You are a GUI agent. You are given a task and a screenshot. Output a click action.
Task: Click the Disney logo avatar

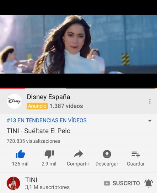point(14,101)
